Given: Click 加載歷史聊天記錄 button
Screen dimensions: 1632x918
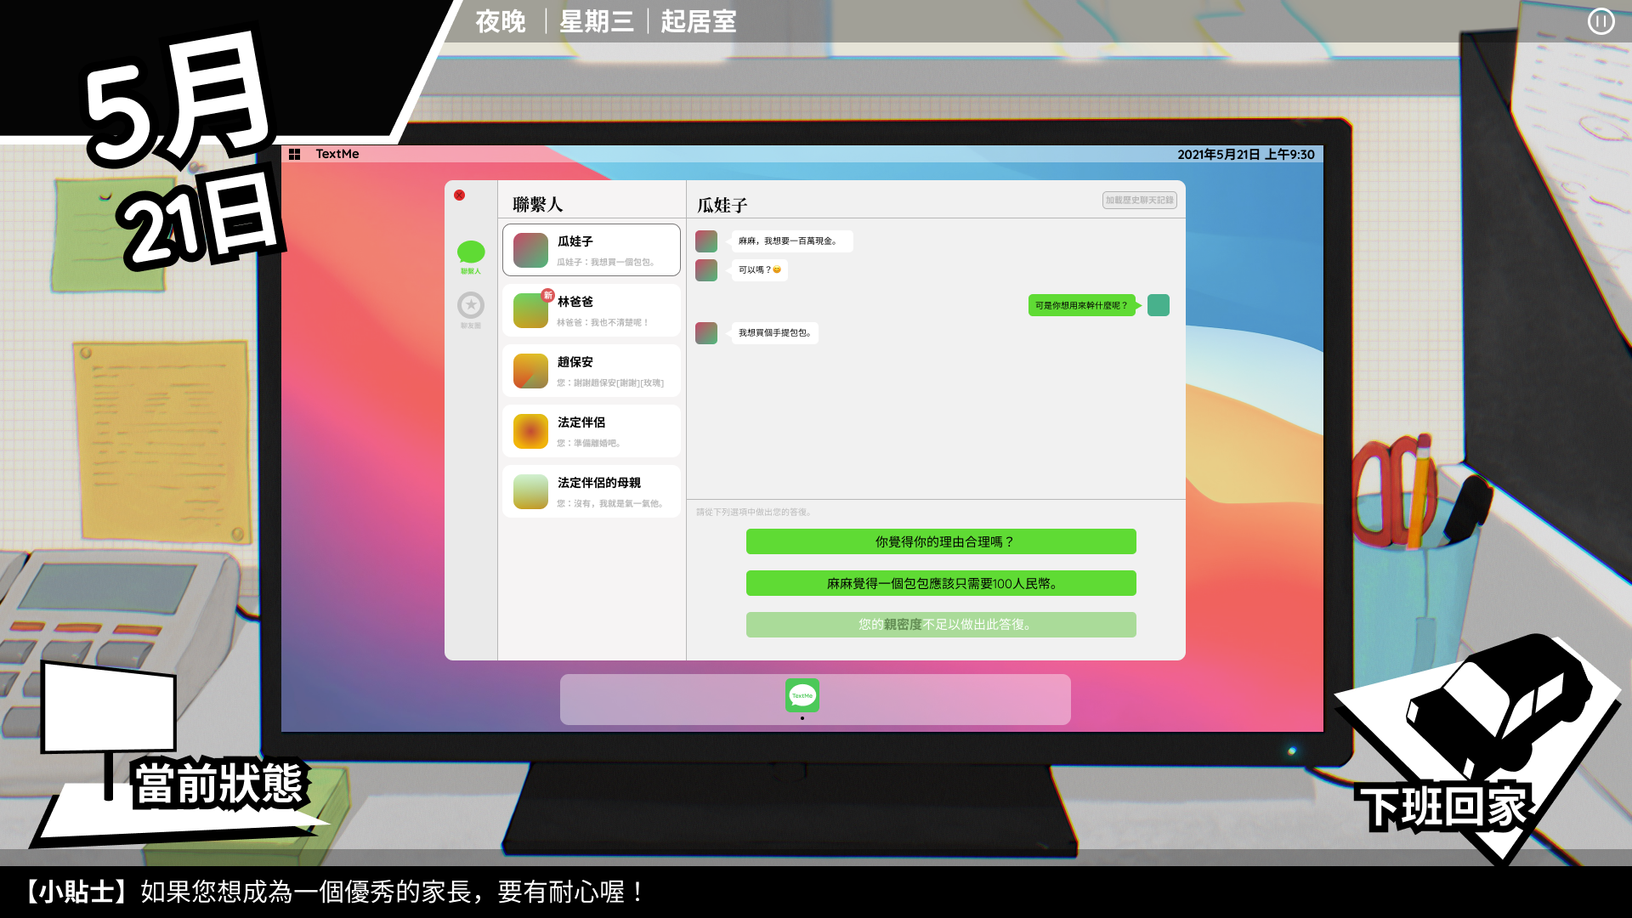Looking at the screenshot, I should pyautogui.click(x=1139, y=200).
